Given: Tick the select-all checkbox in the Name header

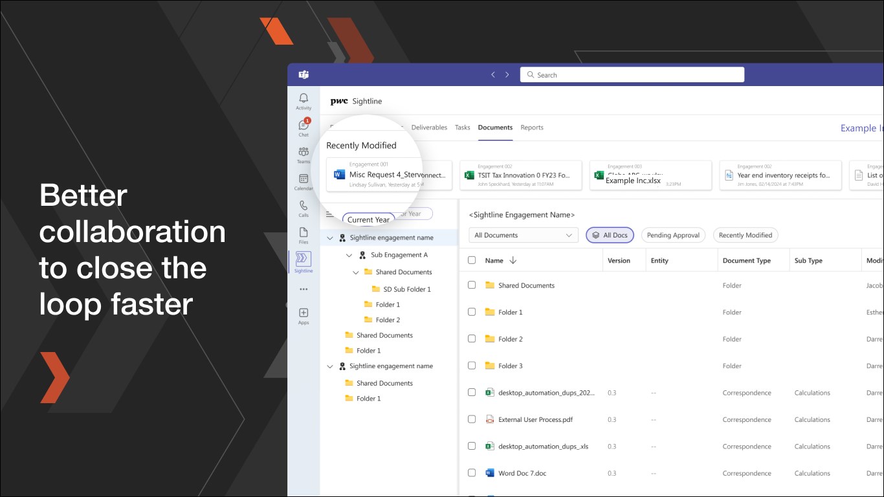Looking at the screenshot, I should click(x=472, y=260).
